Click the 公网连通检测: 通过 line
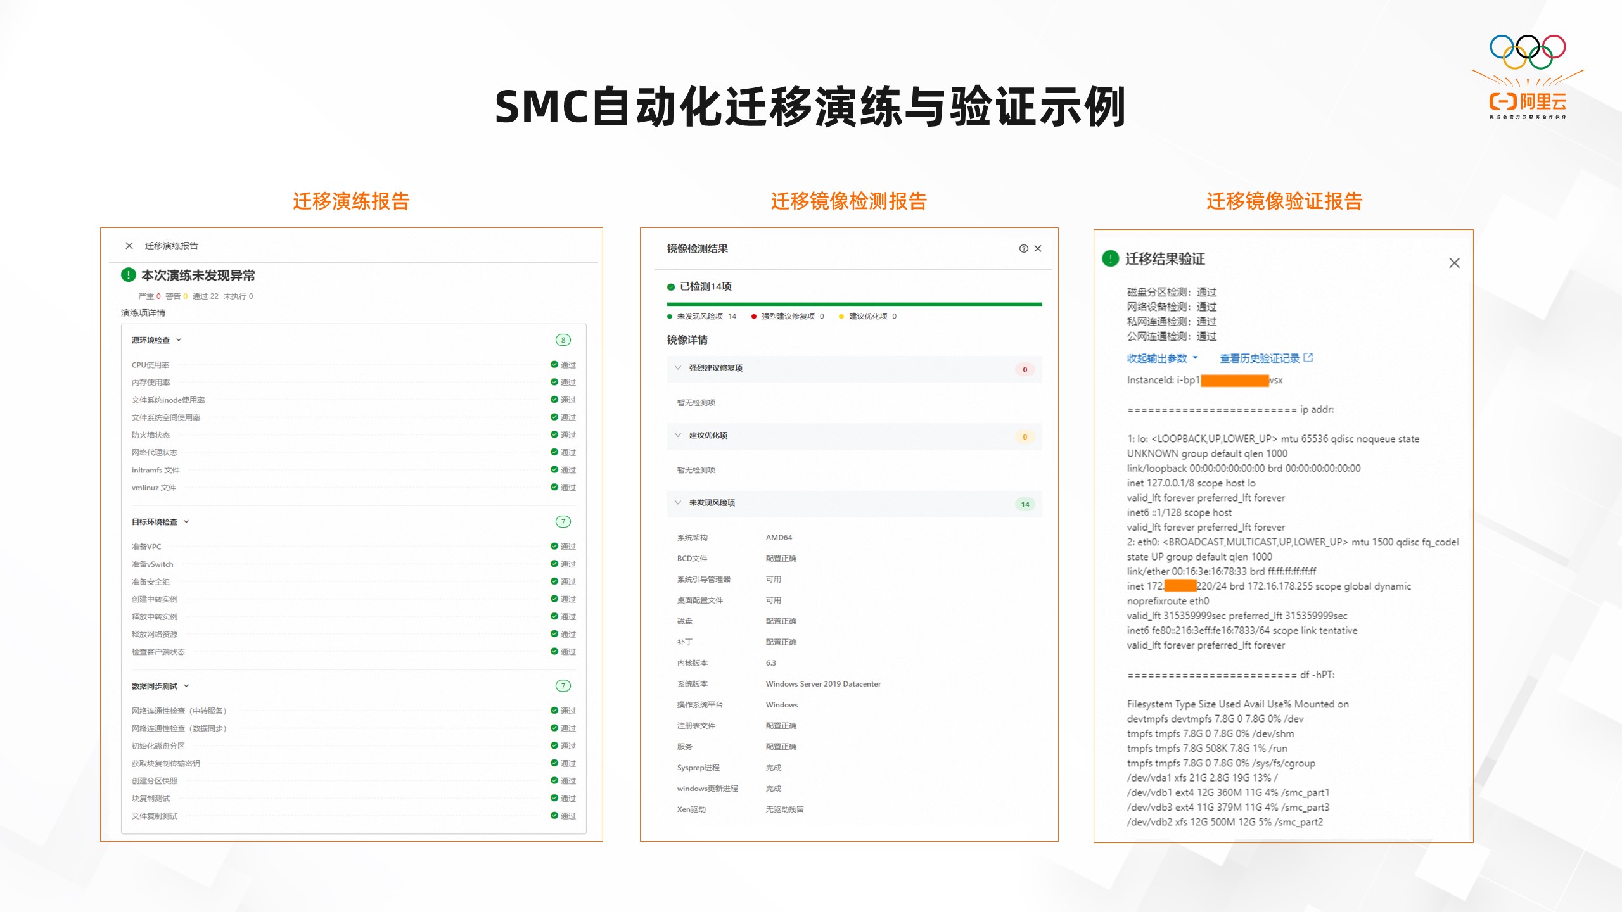The height and width of the screenshot is (912, 1622). (x=1172, y=336)
